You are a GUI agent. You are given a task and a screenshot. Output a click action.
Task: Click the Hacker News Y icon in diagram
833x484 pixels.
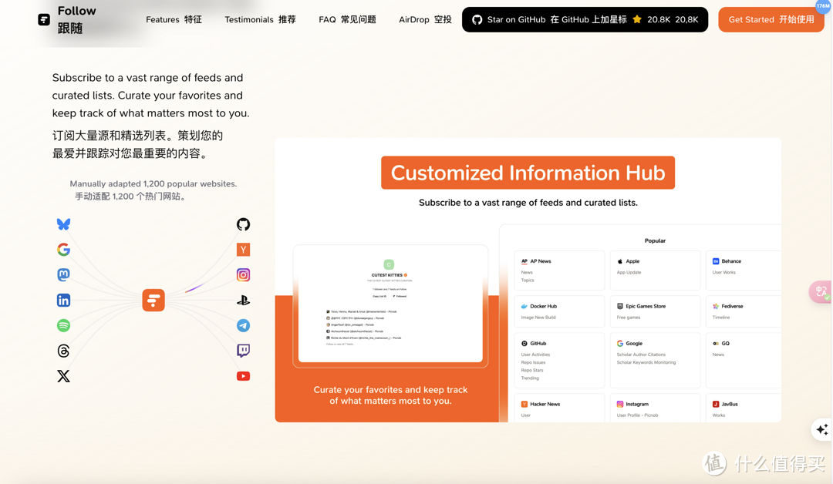coord(243,250)
